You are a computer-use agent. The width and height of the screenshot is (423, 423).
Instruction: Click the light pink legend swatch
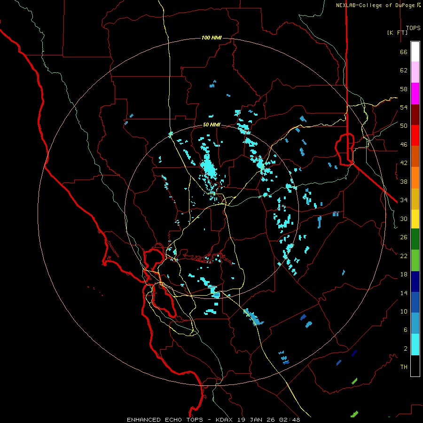click(x=415, y=72)
